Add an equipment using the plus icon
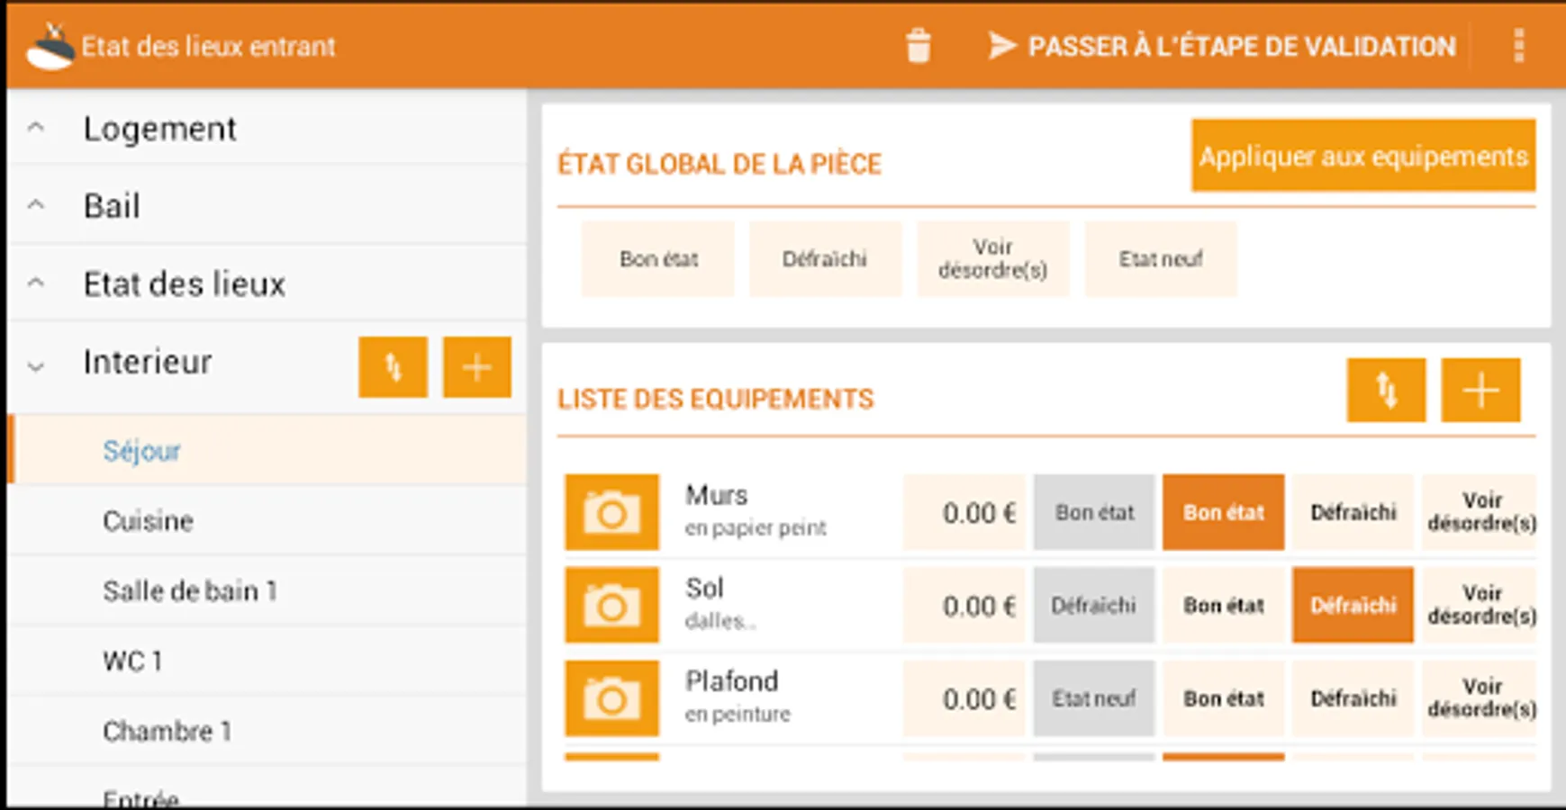 (1480, 391)
